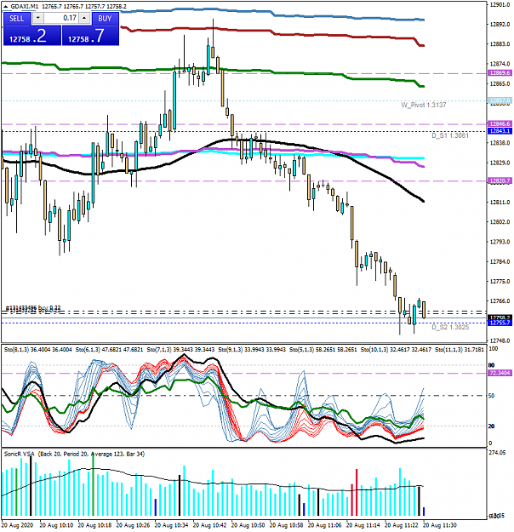Click the 12758.2 sell price tile

[32, 36]
